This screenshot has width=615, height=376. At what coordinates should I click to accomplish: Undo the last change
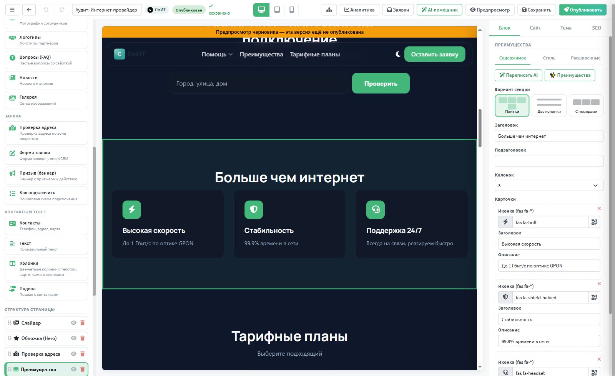pyautogui.click(x=46, y=10)
